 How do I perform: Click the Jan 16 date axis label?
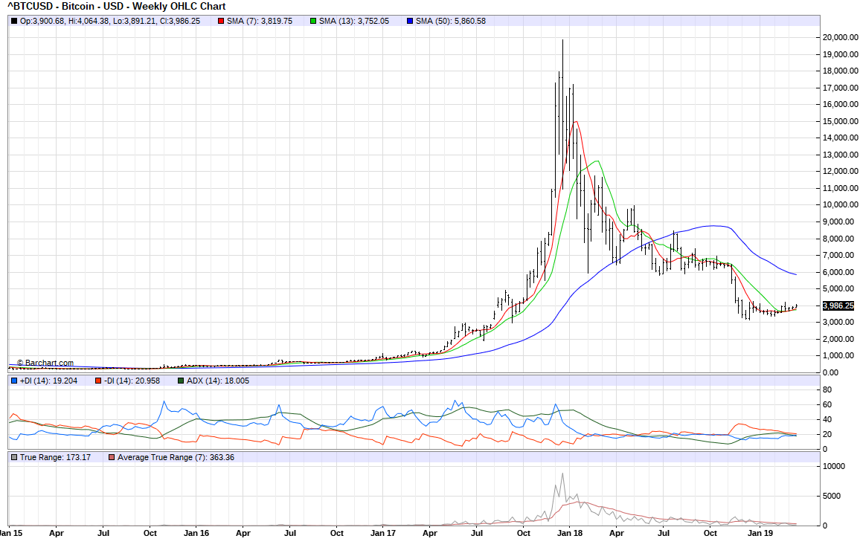point(196,533)
